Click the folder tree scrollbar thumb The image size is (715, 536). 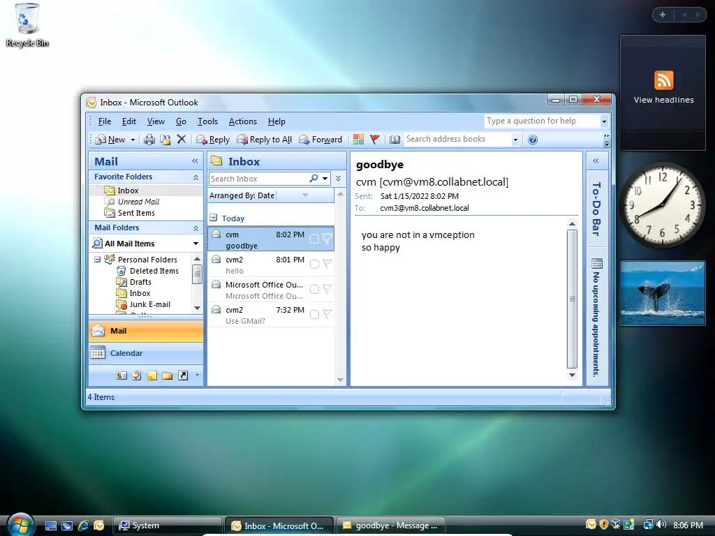coord(197,274)
